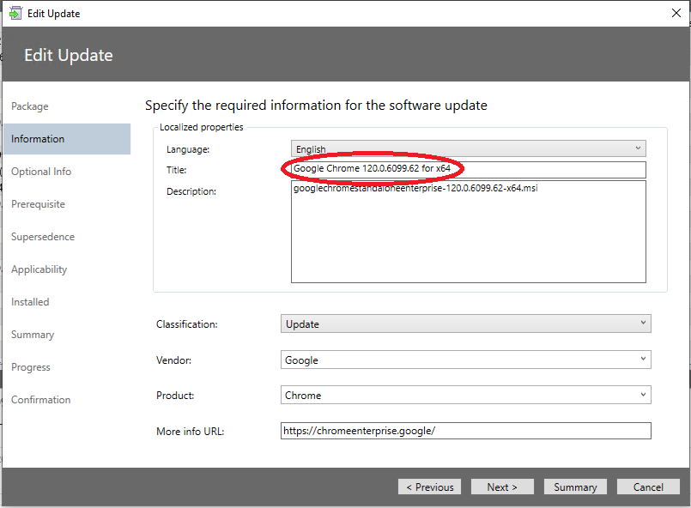Switch to the Optional Info step
Image resolution: width=691 pixels, height=508 pixels.
pyautogui.click(x=41, y=172)
